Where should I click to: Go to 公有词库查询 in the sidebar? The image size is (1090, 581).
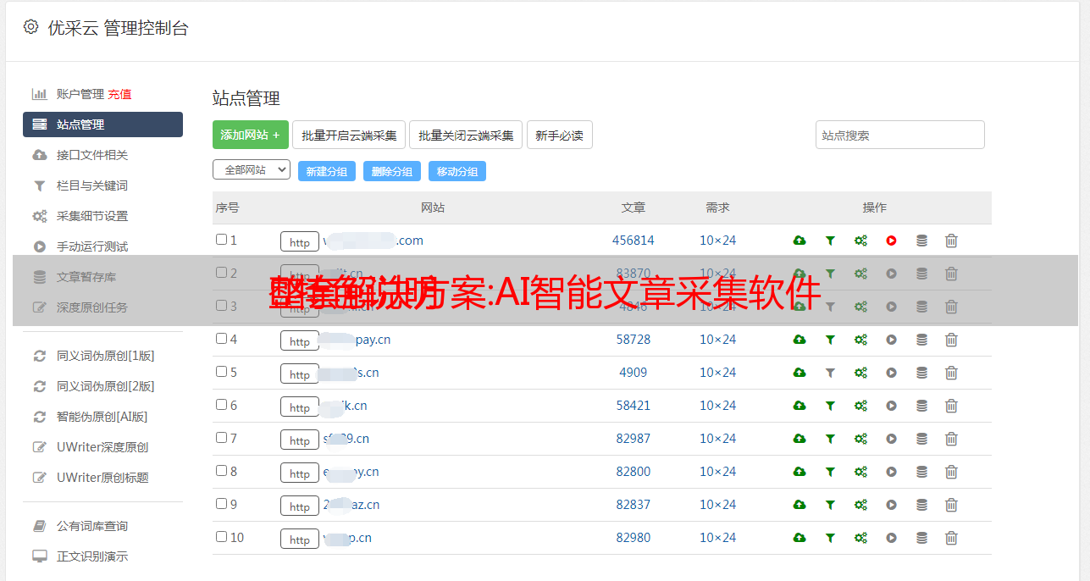click(92, 526)
